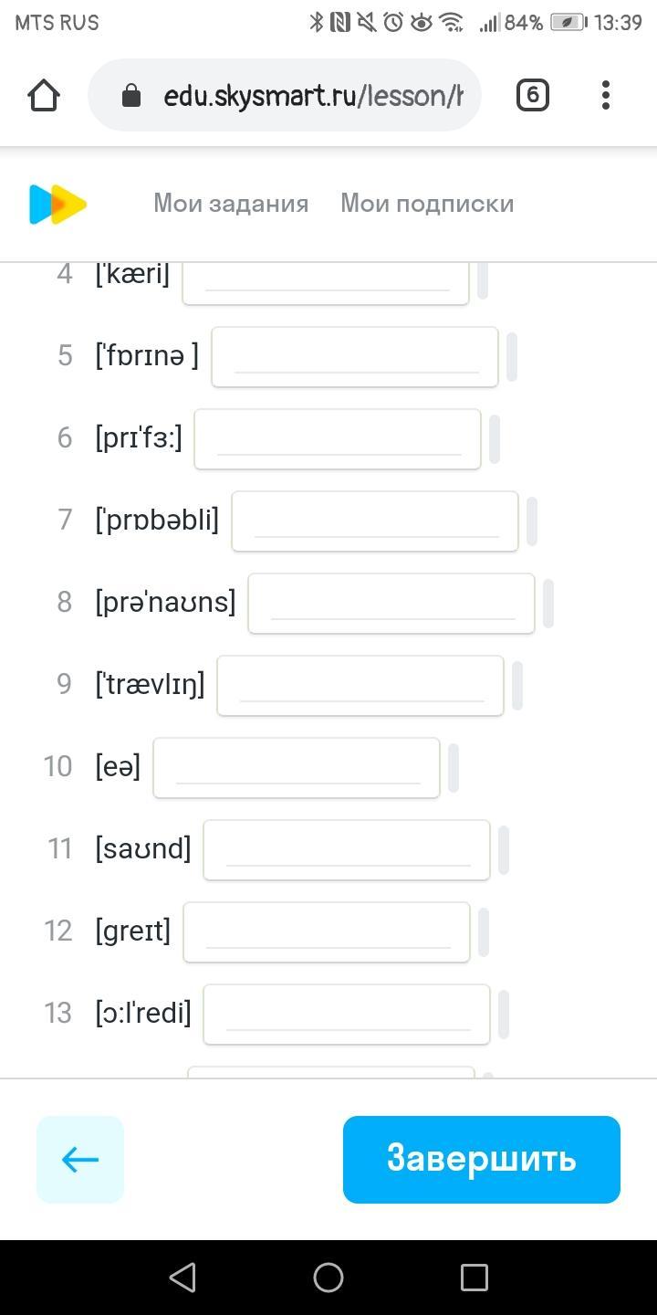Select the answer box for [prə'naʊns]
The image size is (657, 1315).
(x=391, y=603)
